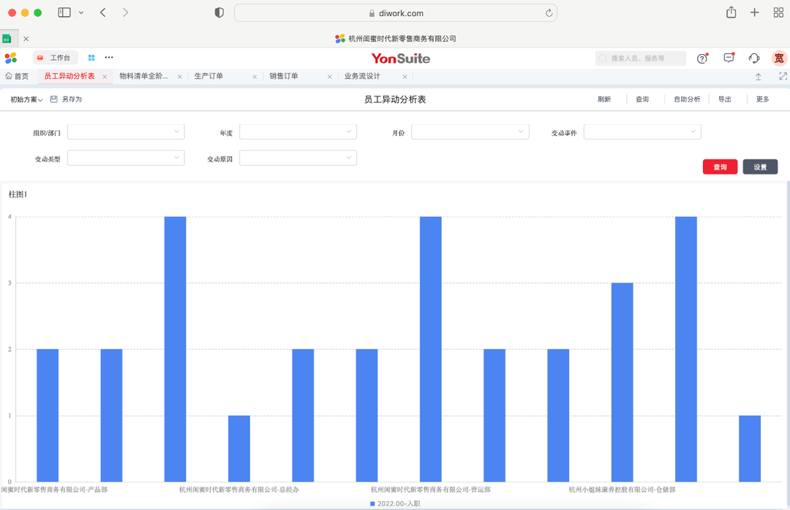Open the messages notification icon
790x510 pixels.
(x=729, y=58)
